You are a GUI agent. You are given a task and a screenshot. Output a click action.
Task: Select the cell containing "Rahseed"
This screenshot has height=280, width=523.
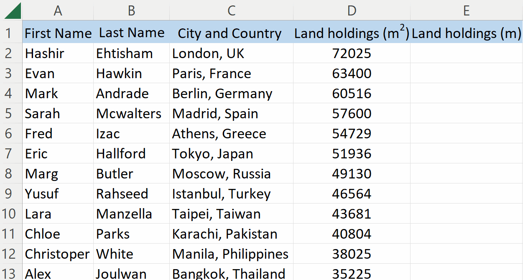point(131,193)
